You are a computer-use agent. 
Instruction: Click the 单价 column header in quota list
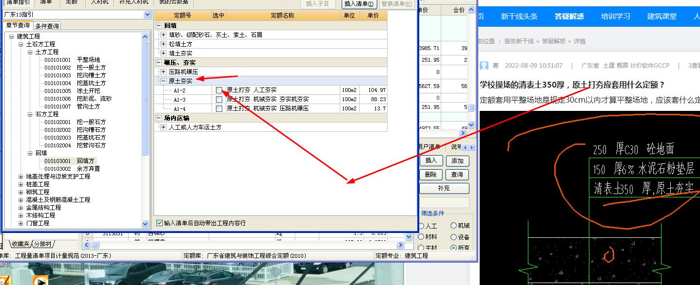pyautogui.click(x=373, y=16)
